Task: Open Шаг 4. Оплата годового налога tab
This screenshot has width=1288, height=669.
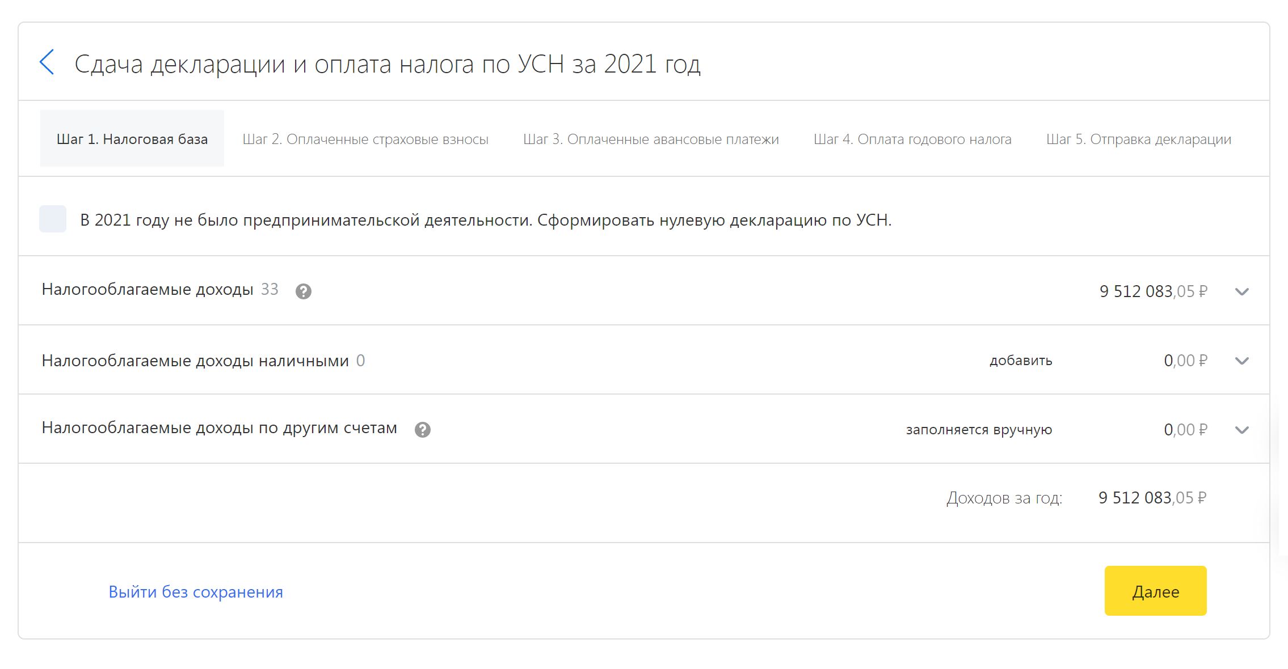Action: [912, 139]
